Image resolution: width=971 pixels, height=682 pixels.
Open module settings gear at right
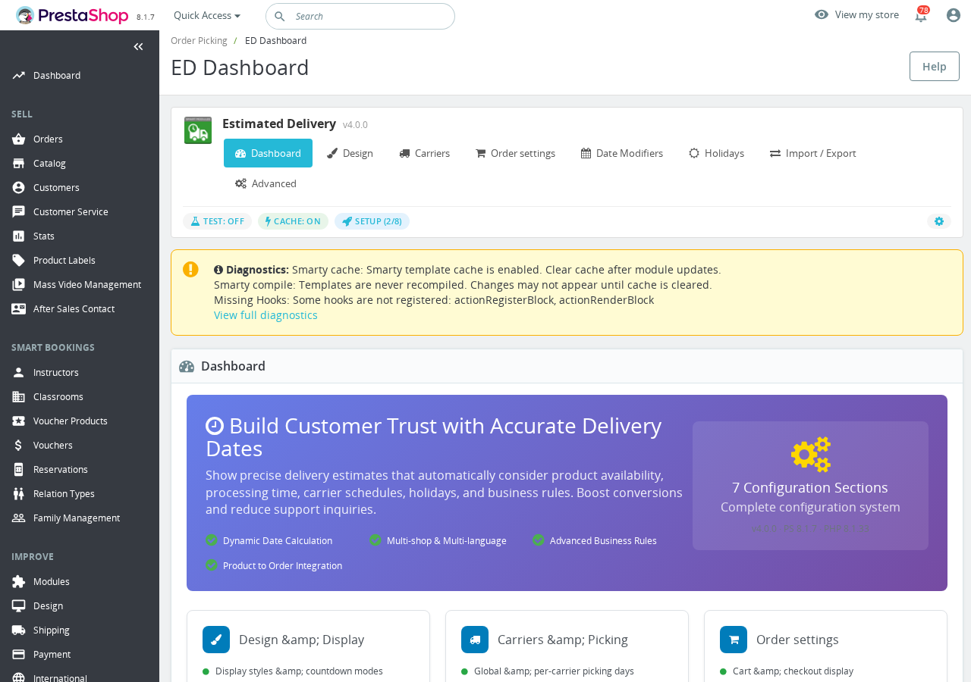pos(939,221)
